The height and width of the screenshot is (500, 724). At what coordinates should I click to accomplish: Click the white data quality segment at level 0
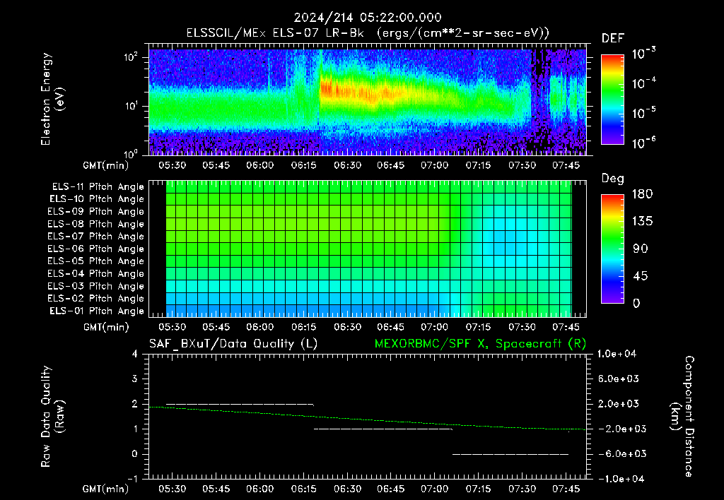(510, 454)
